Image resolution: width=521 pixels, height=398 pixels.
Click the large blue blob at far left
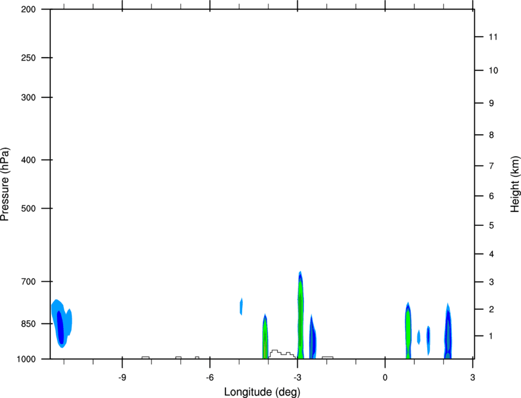tap(61, 324)
